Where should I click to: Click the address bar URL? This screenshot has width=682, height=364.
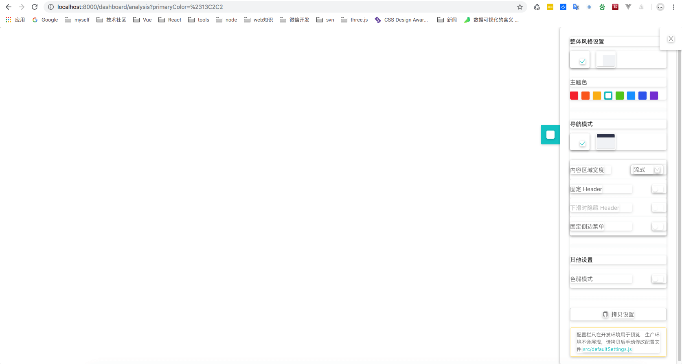(140, 7)
